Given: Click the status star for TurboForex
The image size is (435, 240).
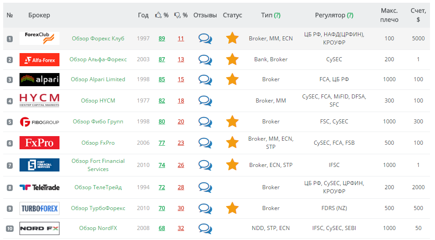Looking at the screenshot, I should click(x=232, y=208).
